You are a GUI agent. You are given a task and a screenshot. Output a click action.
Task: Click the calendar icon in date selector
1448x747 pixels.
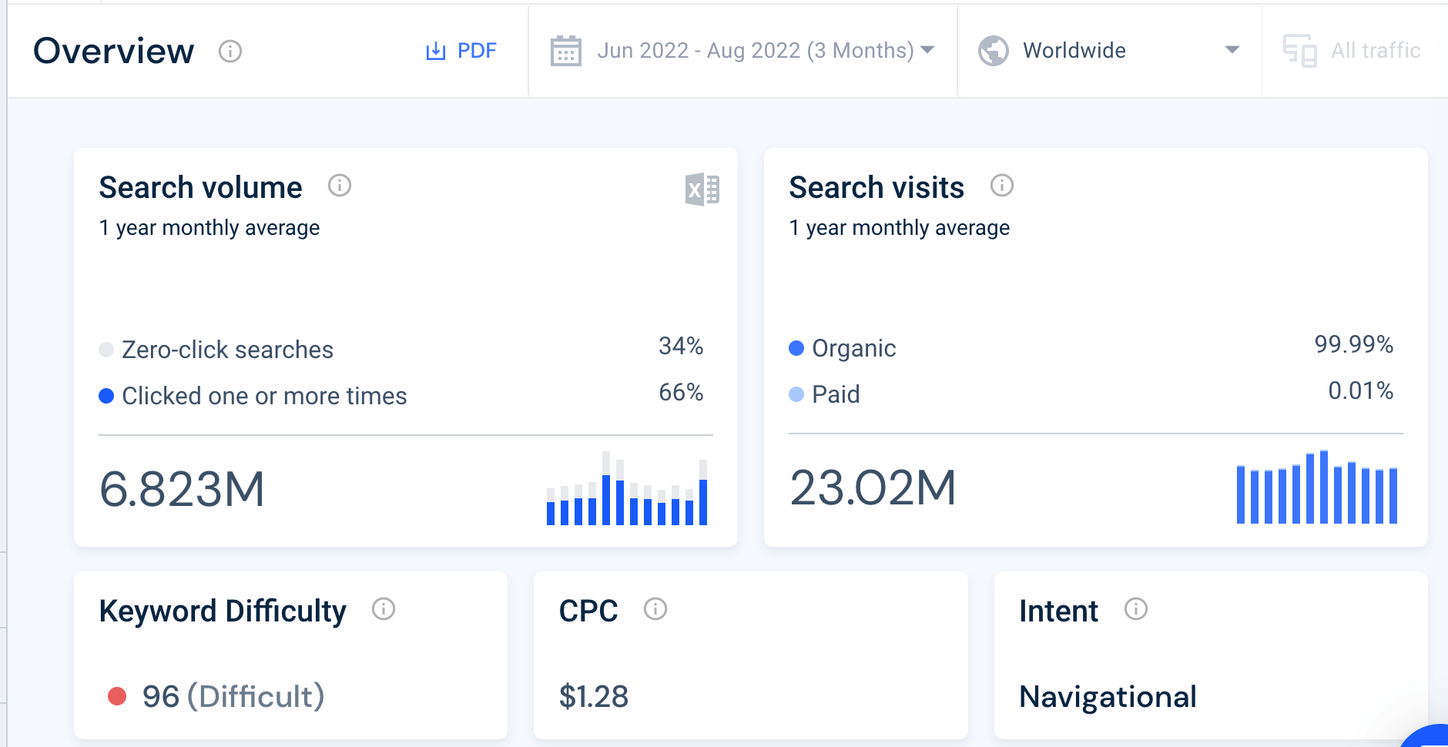click(x=565, y=52)
